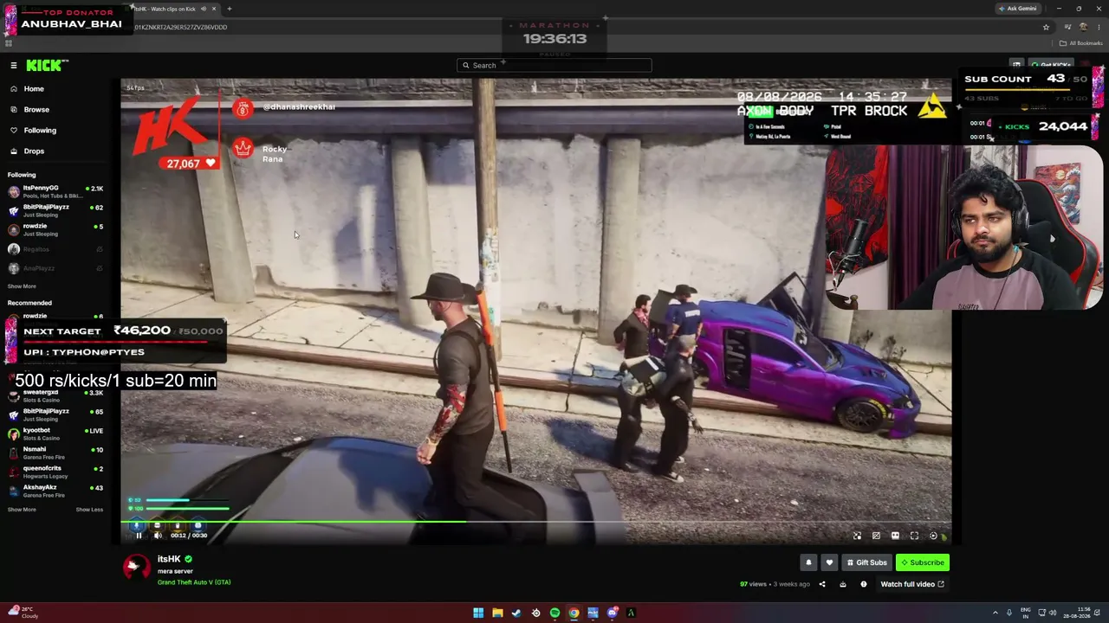Open Spotify from the taskbar

(x=554, y=613)
